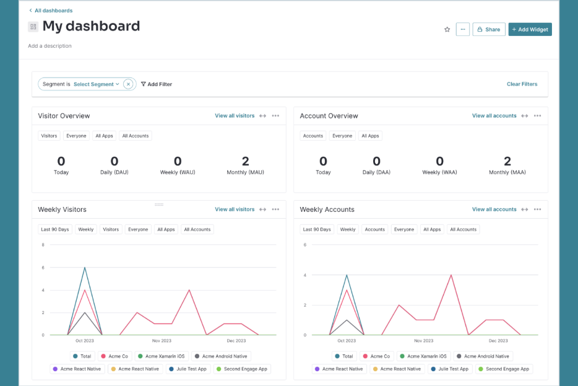Change the Weekly granularity chip in Weekly Accounts
The height and width of the screenshot is (386, 578).
[348, 229]
